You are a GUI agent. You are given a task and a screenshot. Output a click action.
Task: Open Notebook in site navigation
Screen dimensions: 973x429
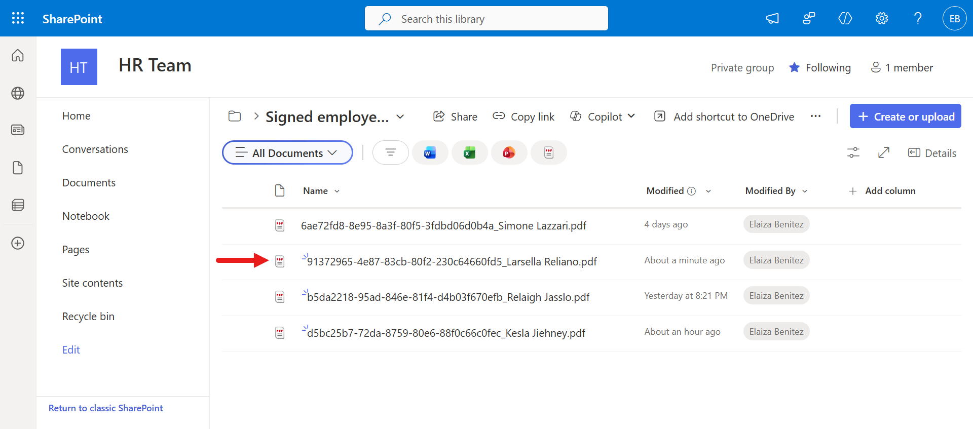click(86, 216)
